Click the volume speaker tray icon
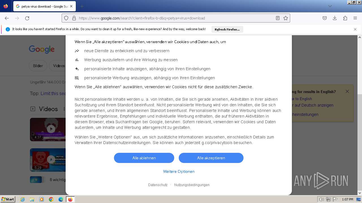Viewport: 362px width, 203px height. point(322,199)
